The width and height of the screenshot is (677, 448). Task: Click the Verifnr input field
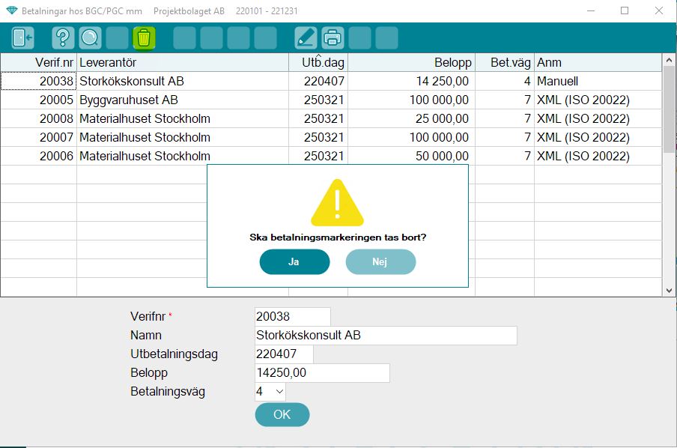(x=292, y=317)
